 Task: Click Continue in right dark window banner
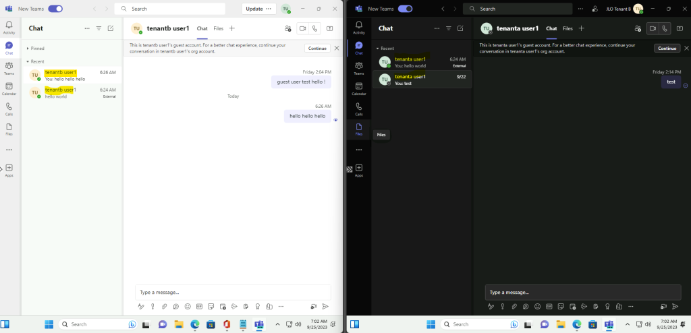click(x=667, y=49)
